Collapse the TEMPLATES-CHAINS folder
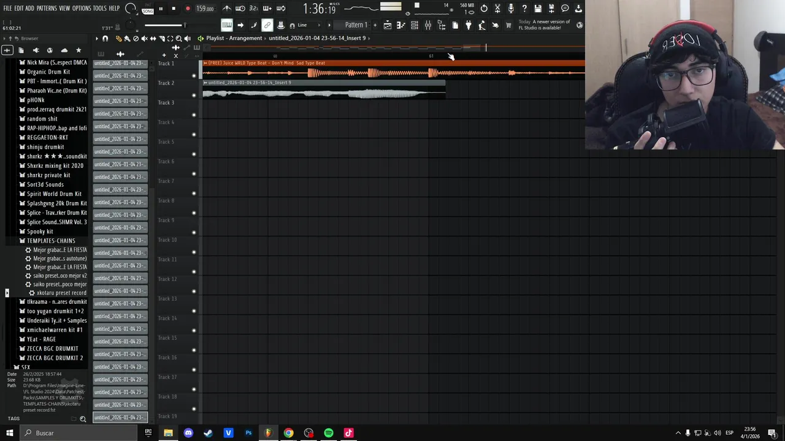This screenshot has width=785, height=441. [50, 241]
